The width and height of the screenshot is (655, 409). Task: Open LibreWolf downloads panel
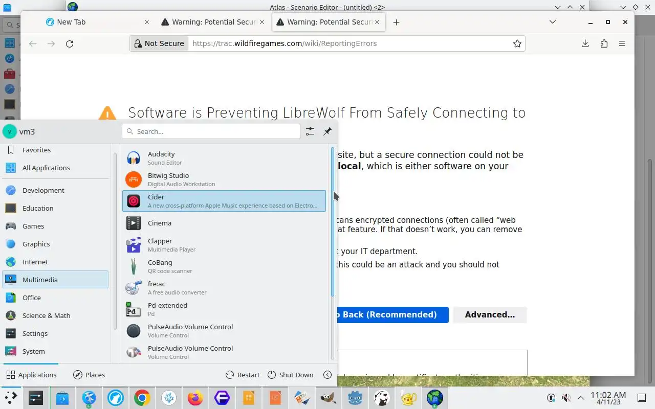coord(585,43)
